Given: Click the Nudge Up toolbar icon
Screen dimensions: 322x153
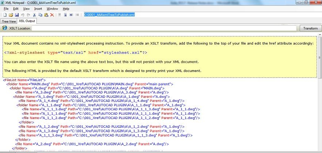Looking at the screenshot, I should [59, 15].
